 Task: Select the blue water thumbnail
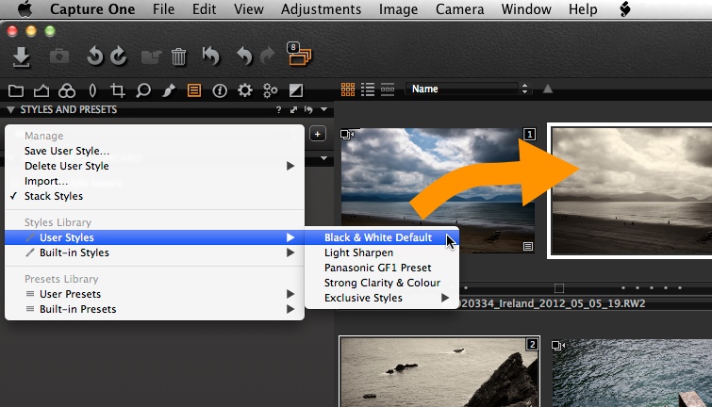632,373
